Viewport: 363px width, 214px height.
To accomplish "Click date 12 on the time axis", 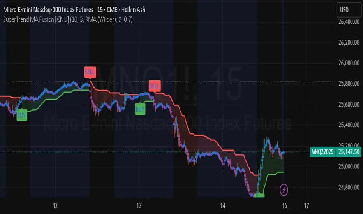I will [55, 205].
